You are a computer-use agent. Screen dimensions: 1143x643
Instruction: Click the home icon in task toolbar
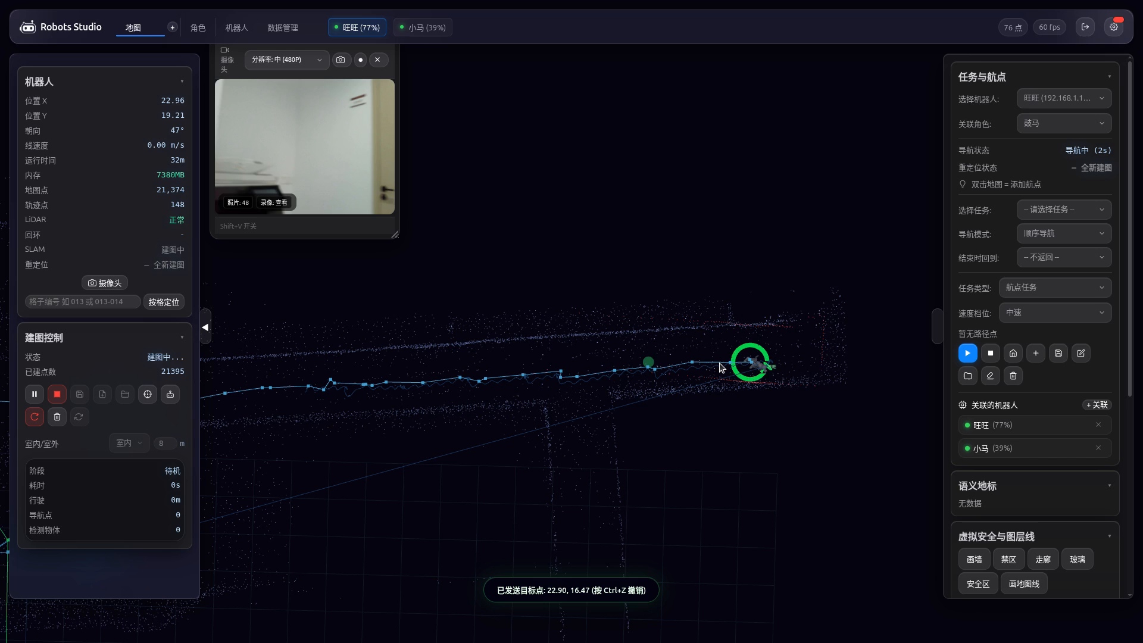point(1013,353)
